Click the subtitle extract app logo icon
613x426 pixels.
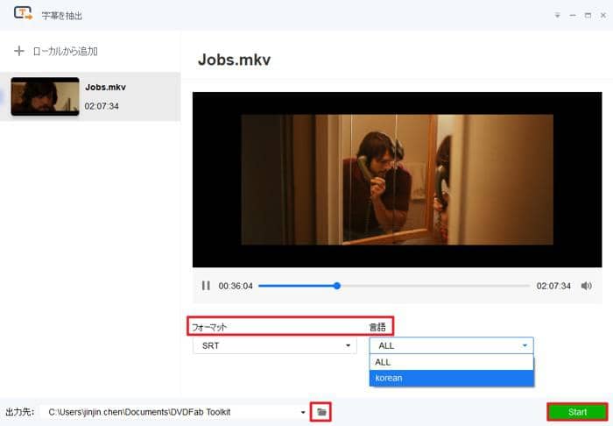23,13
